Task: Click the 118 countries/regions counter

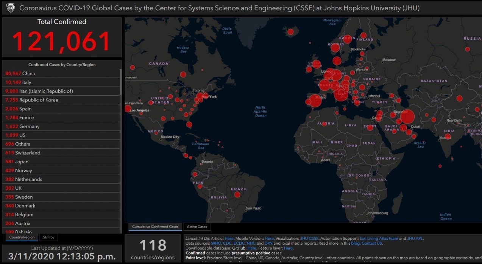Action: coord(153,248)
